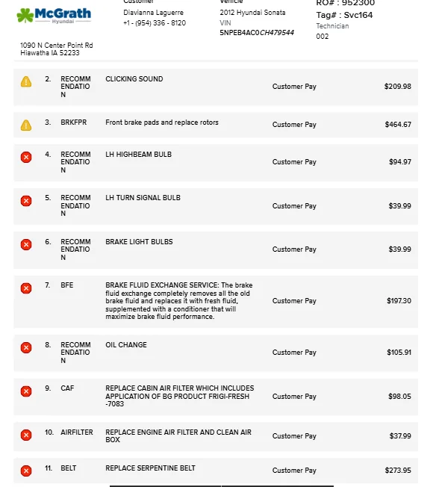Click the red X icon for Brake Light Bulbs
Screen dimensions: 433x487
pyautogui.click(x=26, y=245)
